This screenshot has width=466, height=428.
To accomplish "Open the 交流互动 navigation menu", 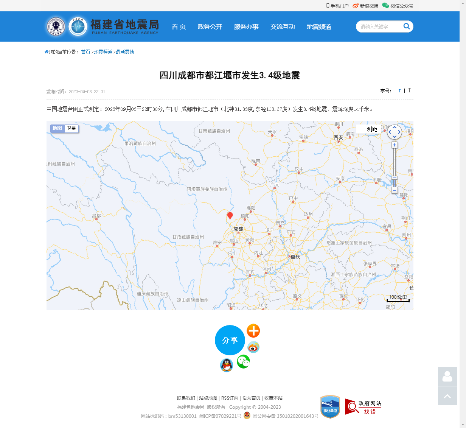I will click(x=283, y=26).
